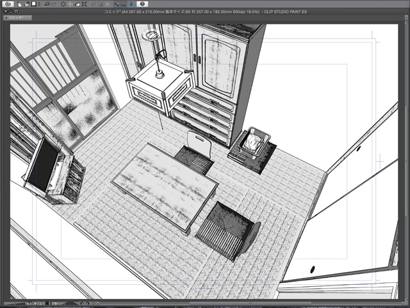This screenshot has height=308, width=410.
Task: Click the fit-to-screen icon in the status bar
Action: point(47,304)
